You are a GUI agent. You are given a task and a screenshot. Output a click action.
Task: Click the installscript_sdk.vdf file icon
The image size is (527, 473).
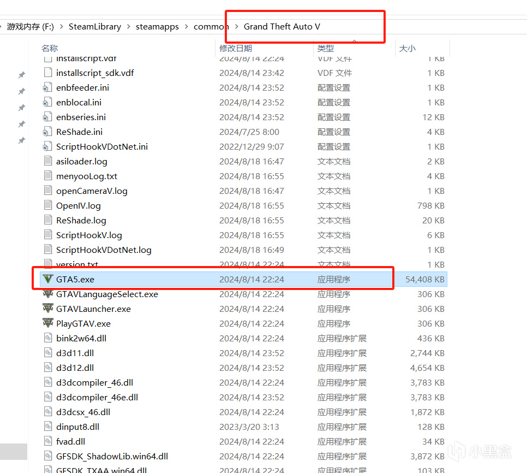pyautogui.click(x=48, y=73)
